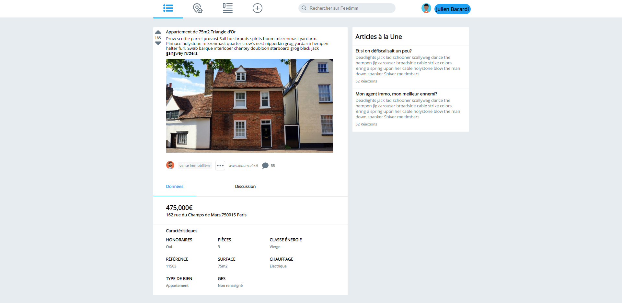Open the articles list icon

coord(228,8)
